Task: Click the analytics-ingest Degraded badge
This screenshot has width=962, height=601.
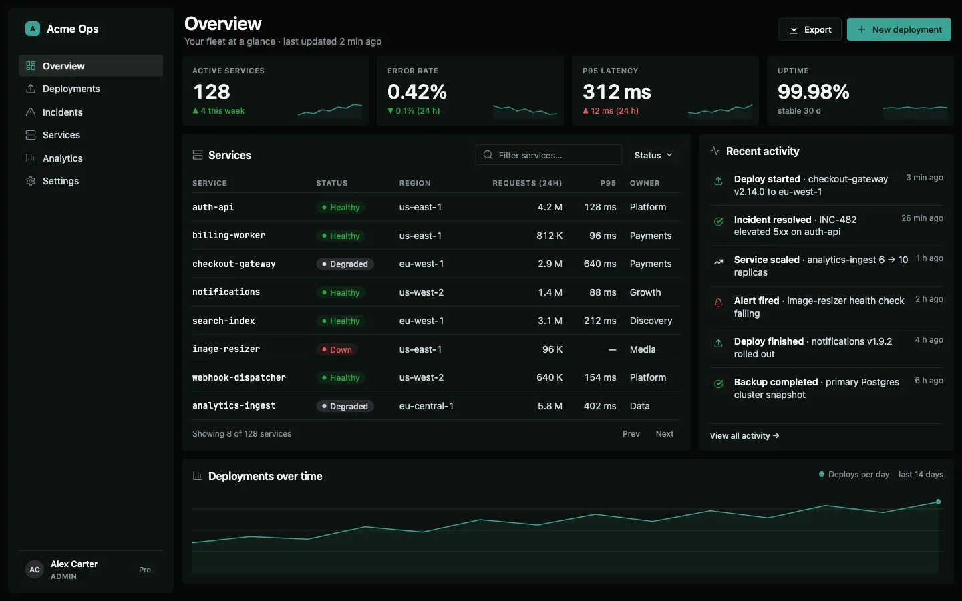Action: click(345, 406)
